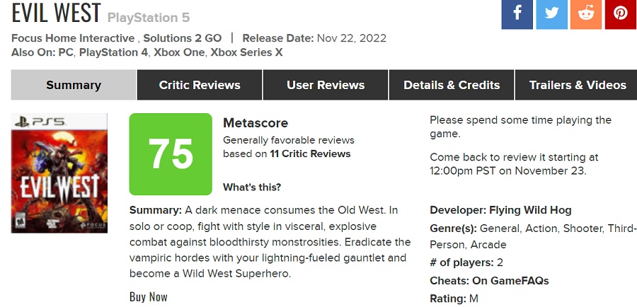Select the Summary tab
The width and height of the screenshot is (637, 307).
tap(74, 85)
